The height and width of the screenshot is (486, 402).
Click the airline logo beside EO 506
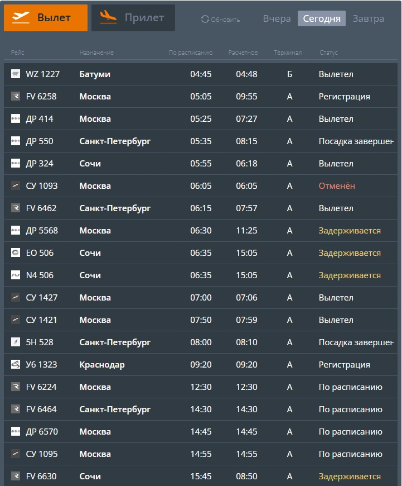point(16,252)
